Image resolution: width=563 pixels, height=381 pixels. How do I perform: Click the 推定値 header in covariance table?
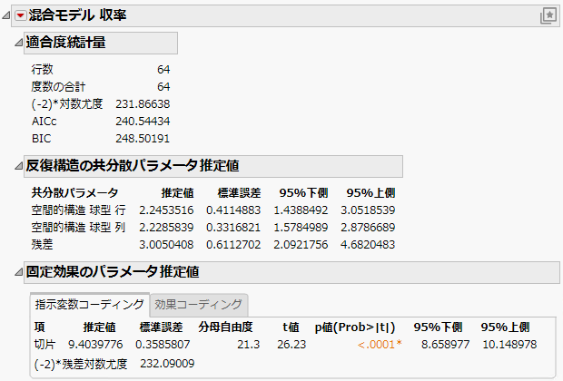tap(177, 192)
